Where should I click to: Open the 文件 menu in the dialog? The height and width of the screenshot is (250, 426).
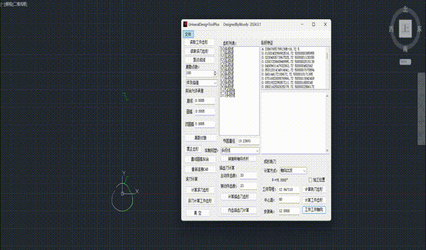pos(188,34)
